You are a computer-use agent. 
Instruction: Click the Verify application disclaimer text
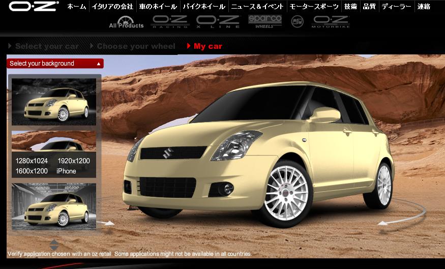130,254
